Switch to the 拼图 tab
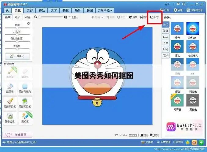The image size is (207, 152). 90,10
